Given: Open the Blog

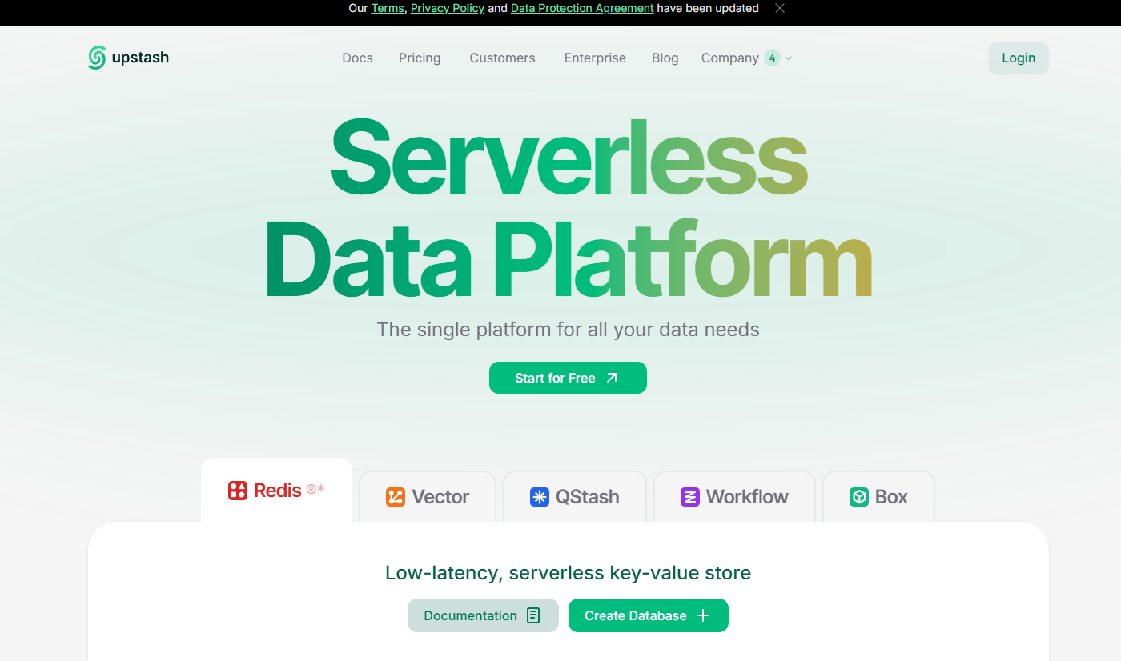Looking at the screenshot, I should click(665, 58).
